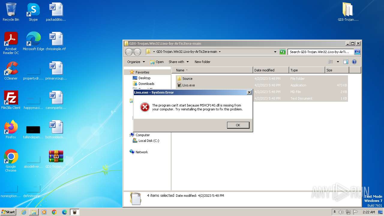Sort by Date modified column
Image resolution: width=384 pixels, height=216 pixels.
[271, 70]
